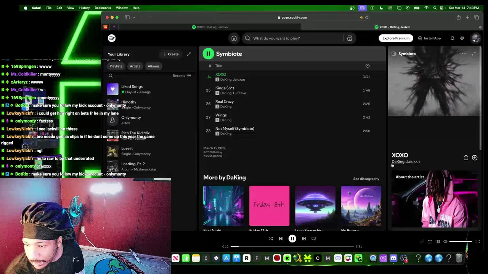Mute the Spotify volume speaker icon
This screenshot has height=274, width=488.
pyautogui.click(x=445, y=242)
